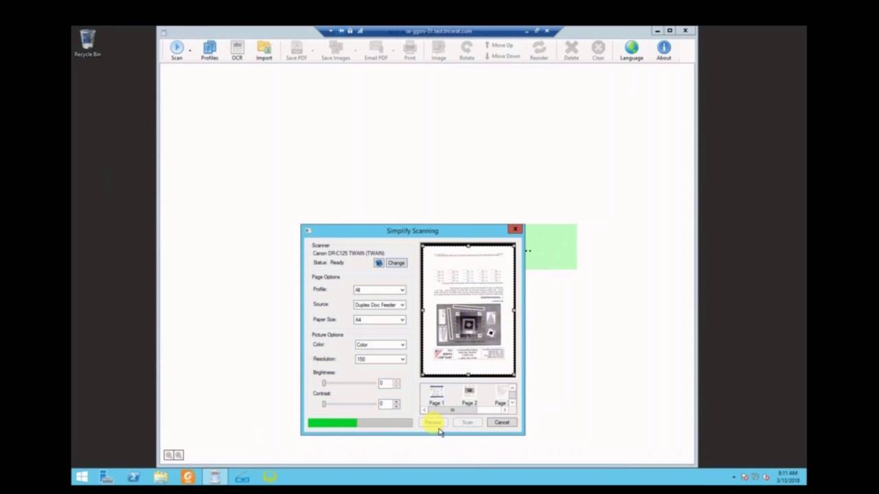Image resolution: width=879 pixels, height=494 pixels.
Task: Click the Reorder toolbar icon
Action: [538, 50]
